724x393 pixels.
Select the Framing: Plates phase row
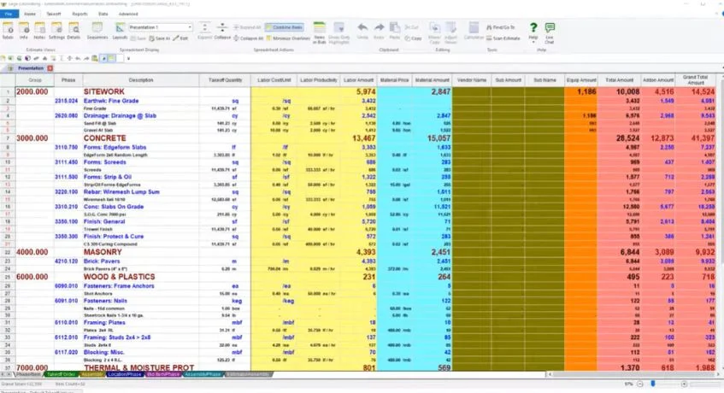tap(366, 323)
